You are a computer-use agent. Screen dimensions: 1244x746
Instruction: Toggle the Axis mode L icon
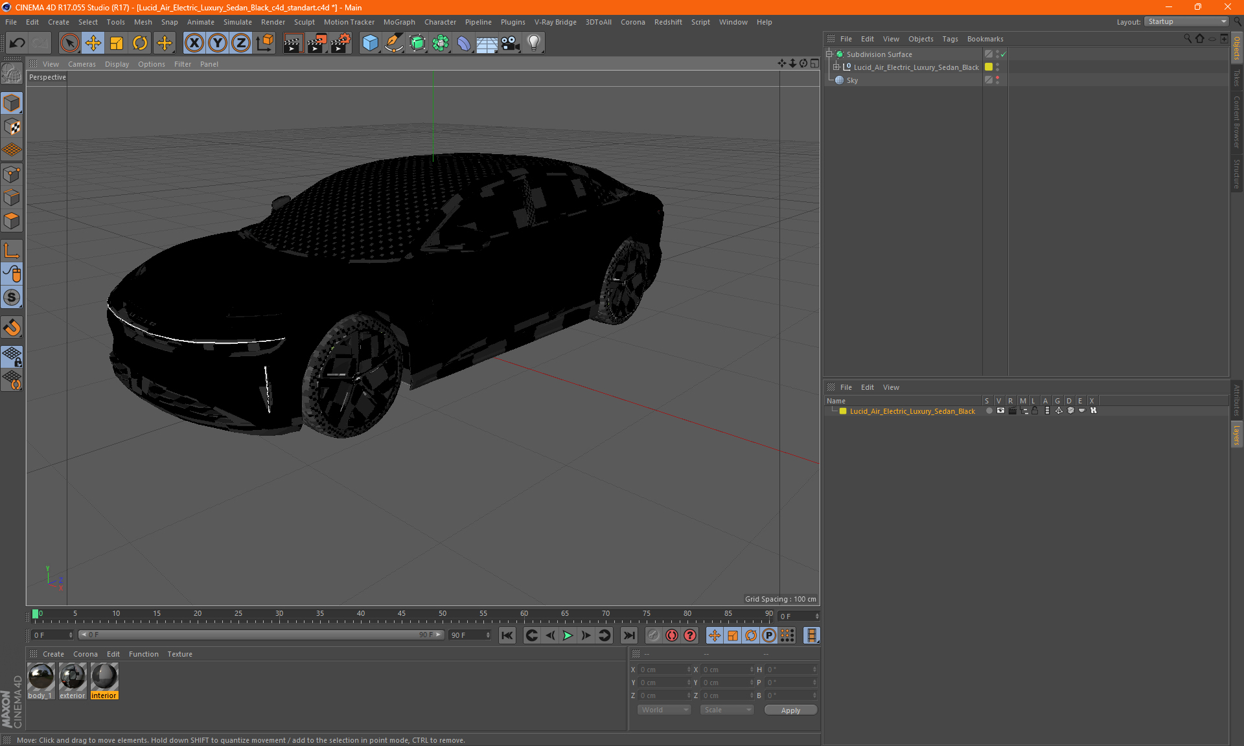[x=12, y=251]
